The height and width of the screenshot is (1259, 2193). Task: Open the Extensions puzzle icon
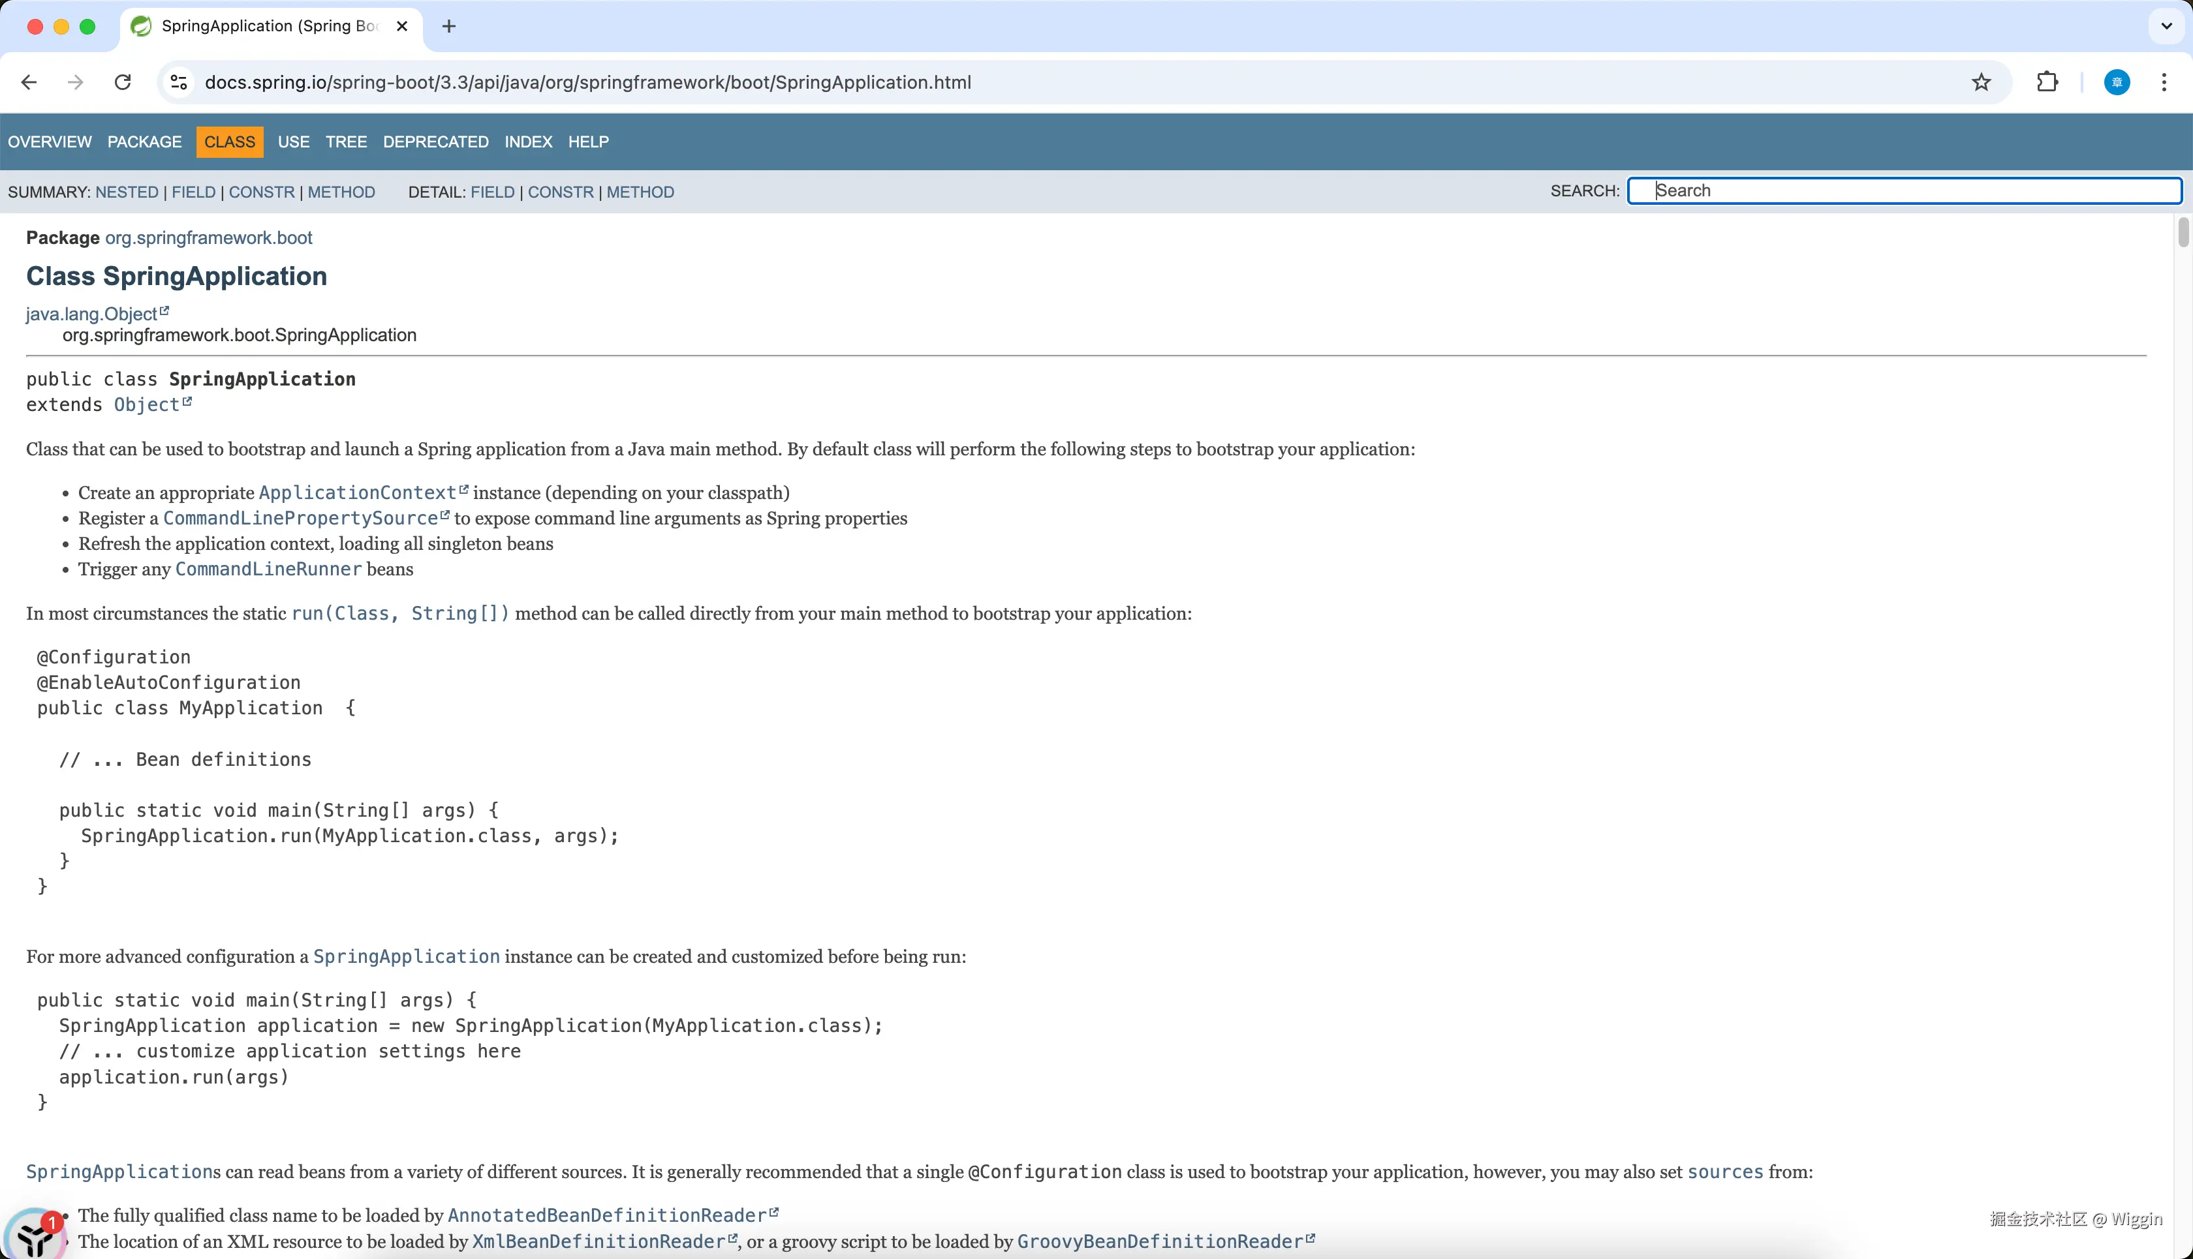click(x=2047, y=82)
